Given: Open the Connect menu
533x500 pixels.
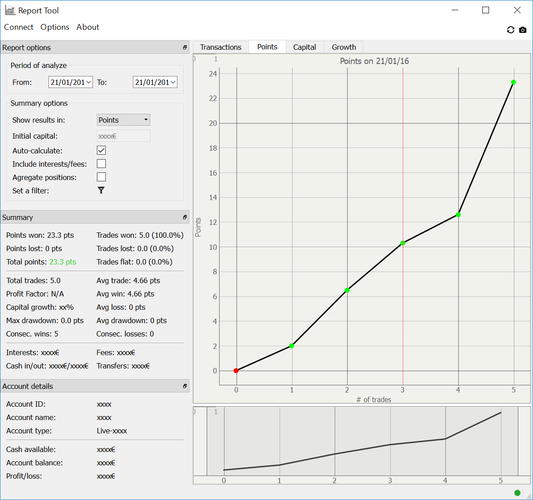Looking at the screenshot, I should 19,27.
